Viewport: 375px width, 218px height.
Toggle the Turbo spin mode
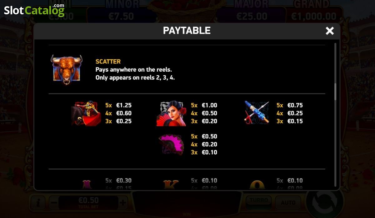click(x=259, y=201)
